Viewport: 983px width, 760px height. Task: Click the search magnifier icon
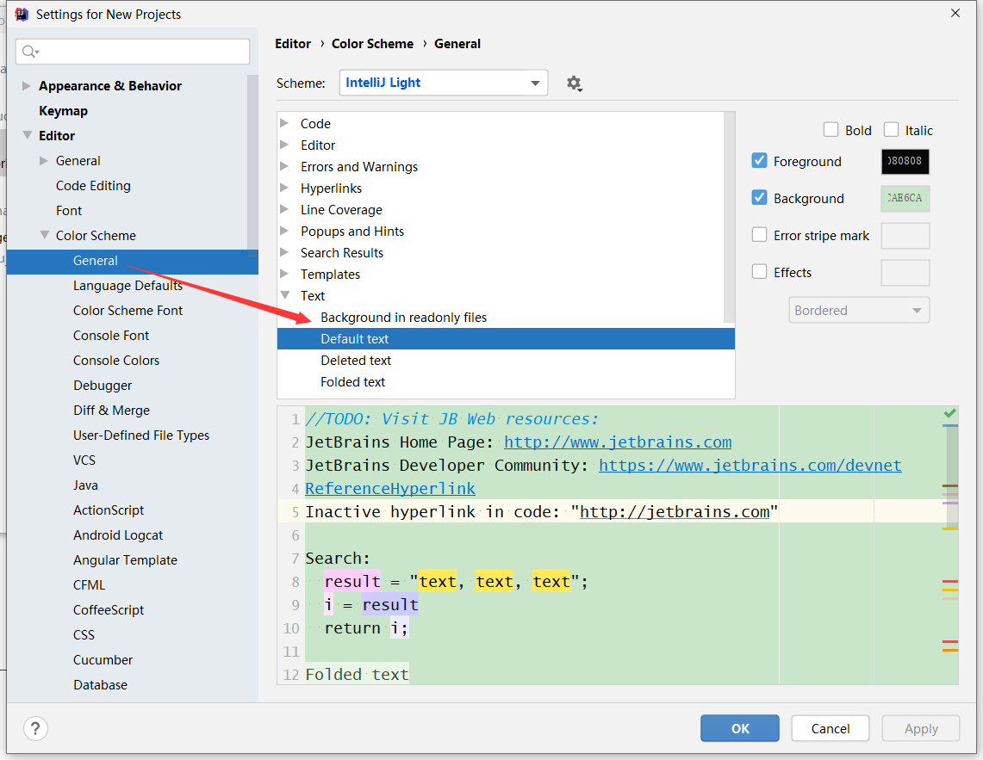pos(30,52)
